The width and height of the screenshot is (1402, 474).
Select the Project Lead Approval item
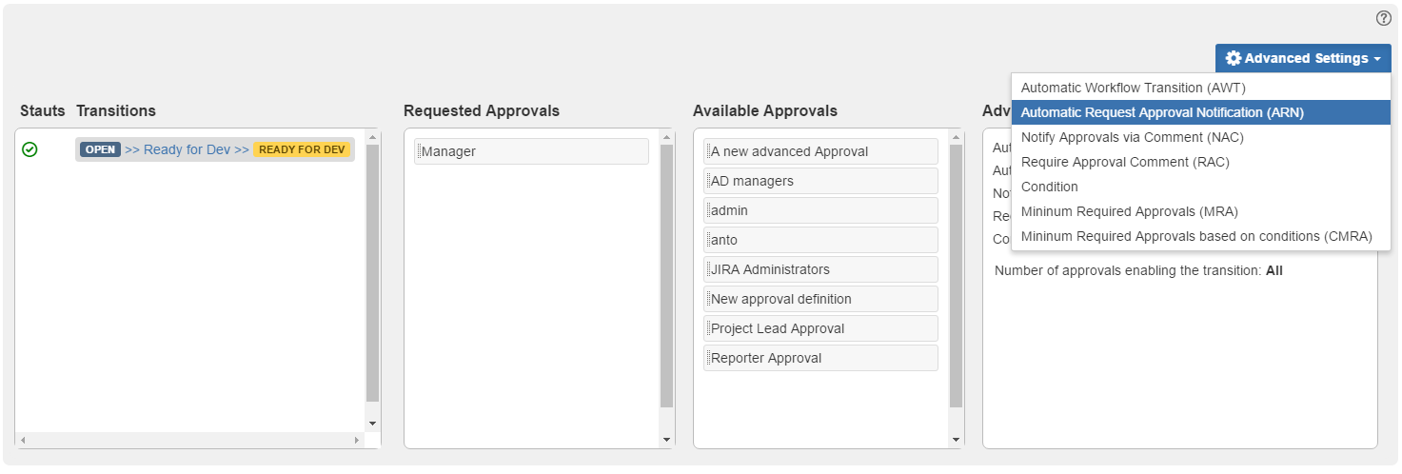pyautogui.click(x=820, y=328)
